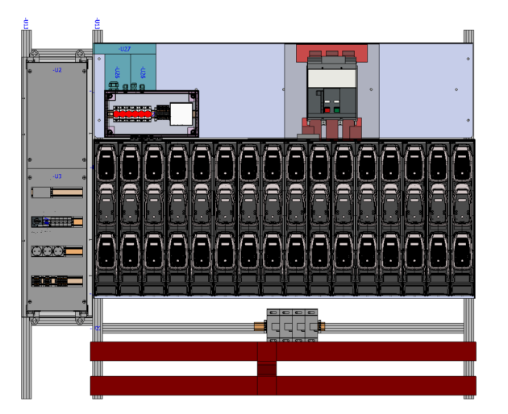Select topmost device under -U3 label
This screenshot has width=508, height=414.
[x=56, y=193]
